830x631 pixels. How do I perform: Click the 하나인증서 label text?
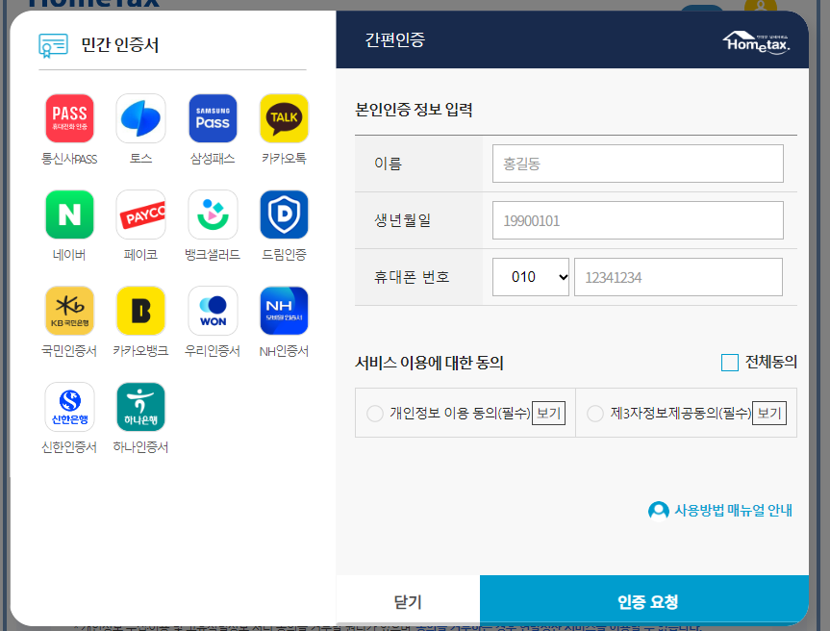(x=140, y=447)
